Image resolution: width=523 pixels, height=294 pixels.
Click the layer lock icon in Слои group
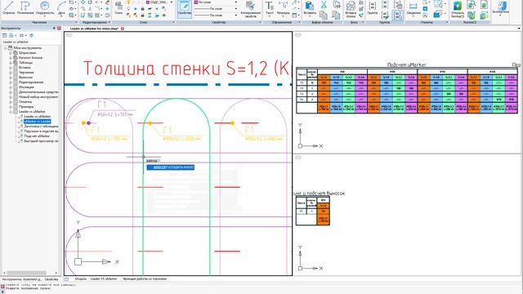(142, 9)
